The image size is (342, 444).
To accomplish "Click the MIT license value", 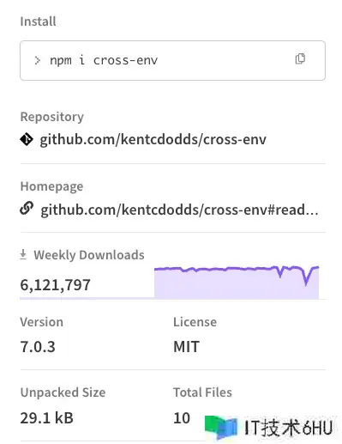I will [x=186, y=347].
